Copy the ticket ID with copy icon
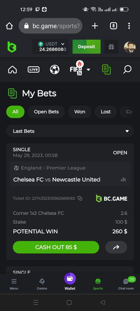Screen dimensions: 140x311 point(80,198)
